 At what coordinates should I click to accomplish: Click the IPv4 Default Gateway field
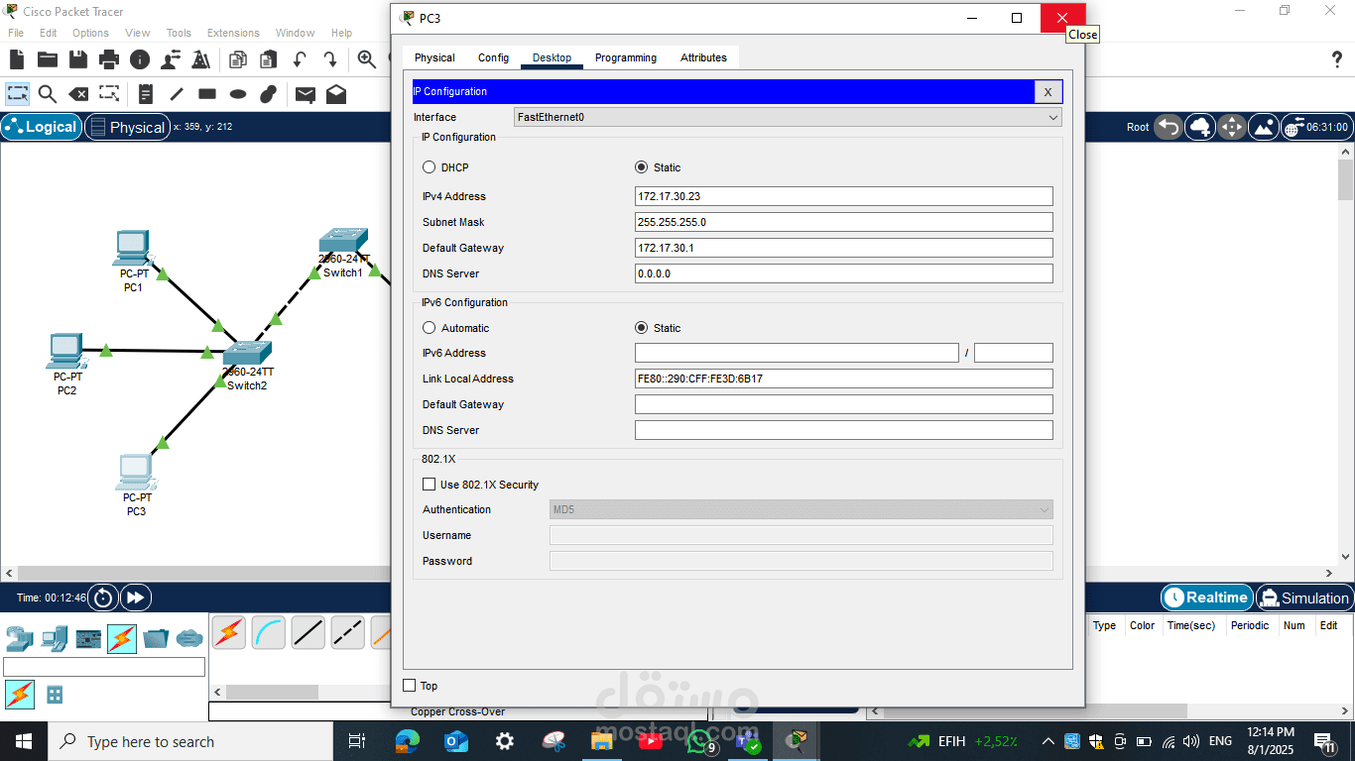844,248
